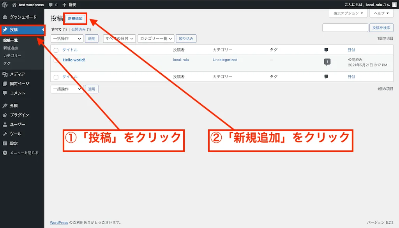
Task: Click the plus icon for 新規
Action: point(64,5)
